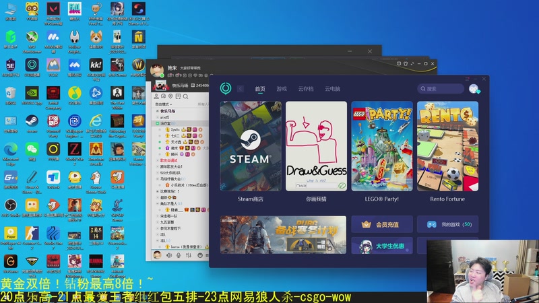This screenshot has width=539, height=303.
Task: Open the launcher user avatar
Action: 474,89
